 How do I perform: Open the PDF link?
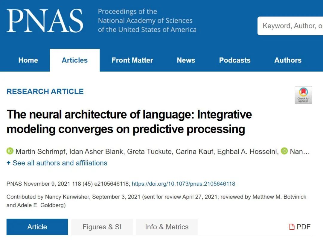[x=300, y=227]
